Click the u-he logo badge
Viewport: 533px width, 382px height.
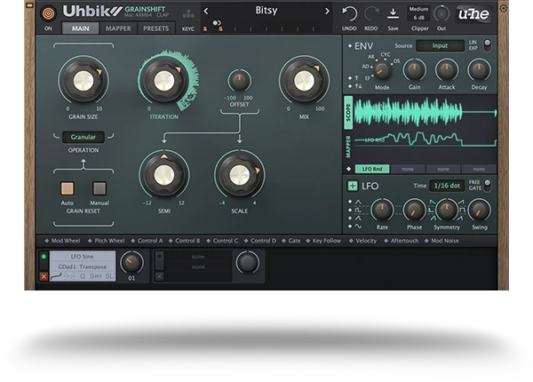475,14
